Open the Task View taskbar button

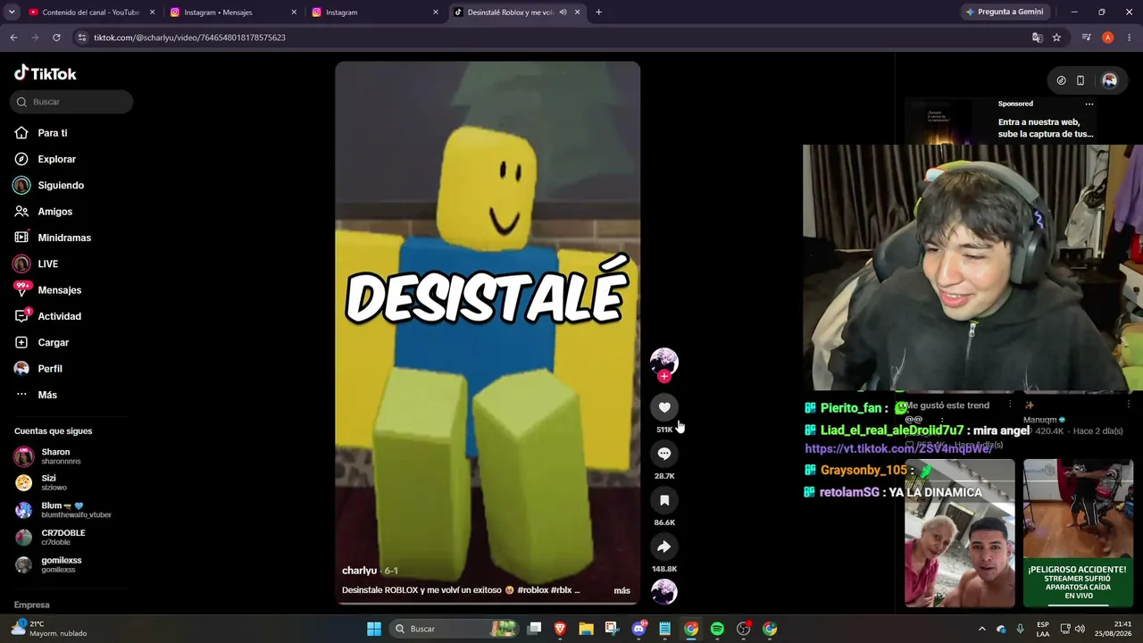[534, 629]
